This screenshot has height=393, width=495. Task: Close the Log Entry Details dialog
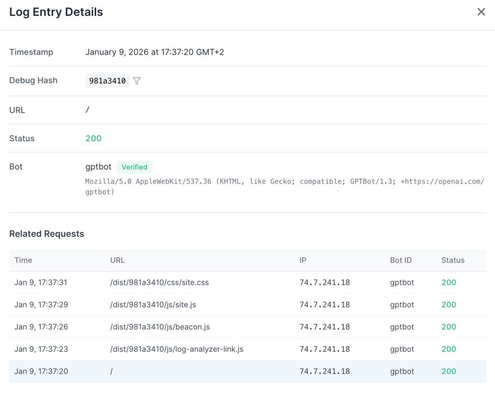coord(481,12)
